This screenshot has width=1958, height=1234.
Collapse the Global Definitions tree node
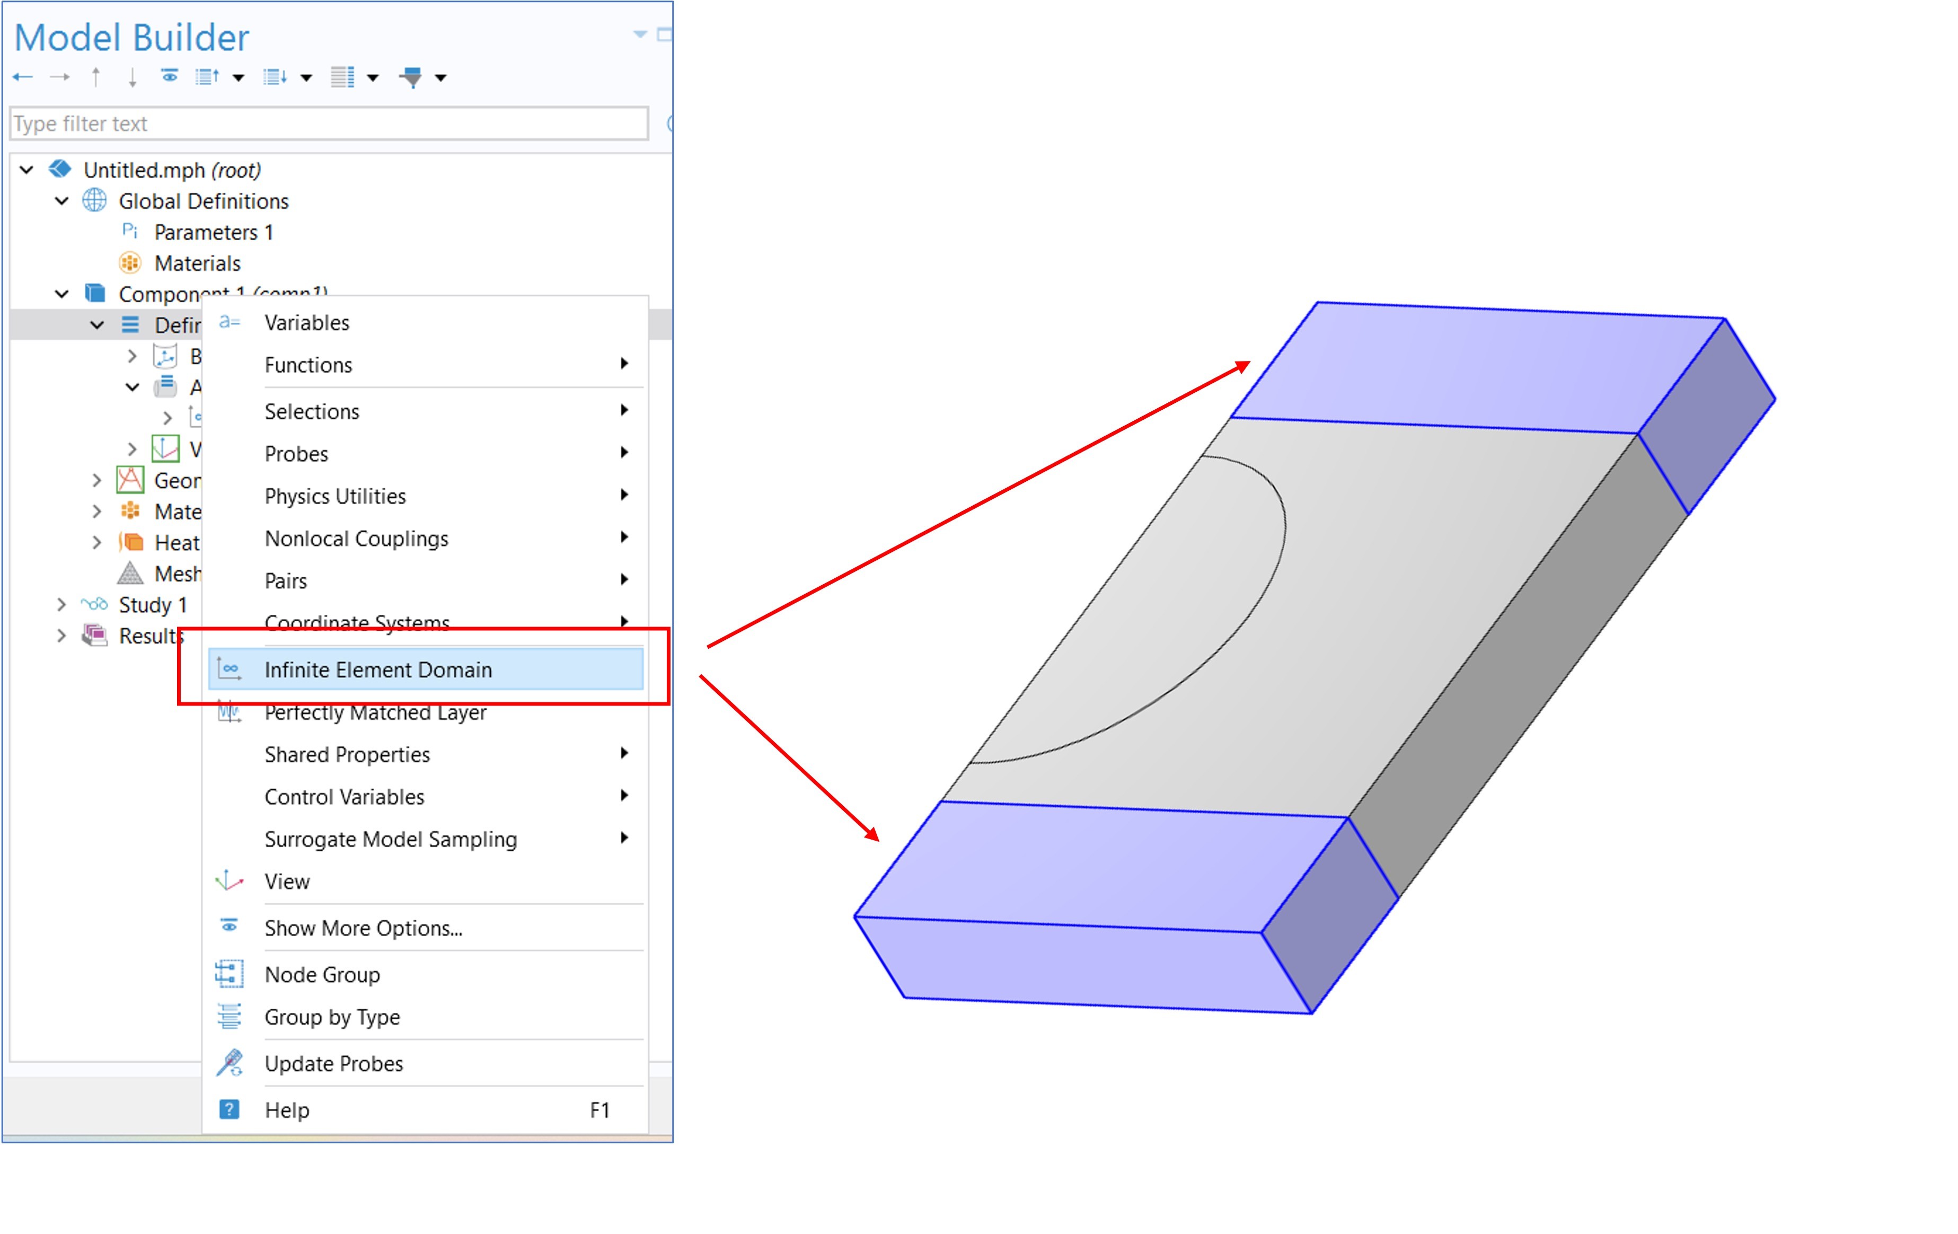[x=62, y=201]
